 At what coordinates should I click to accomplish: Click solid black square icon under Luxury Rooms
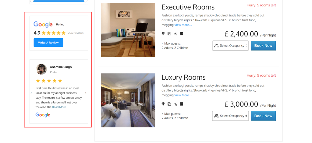coord(182,104)
